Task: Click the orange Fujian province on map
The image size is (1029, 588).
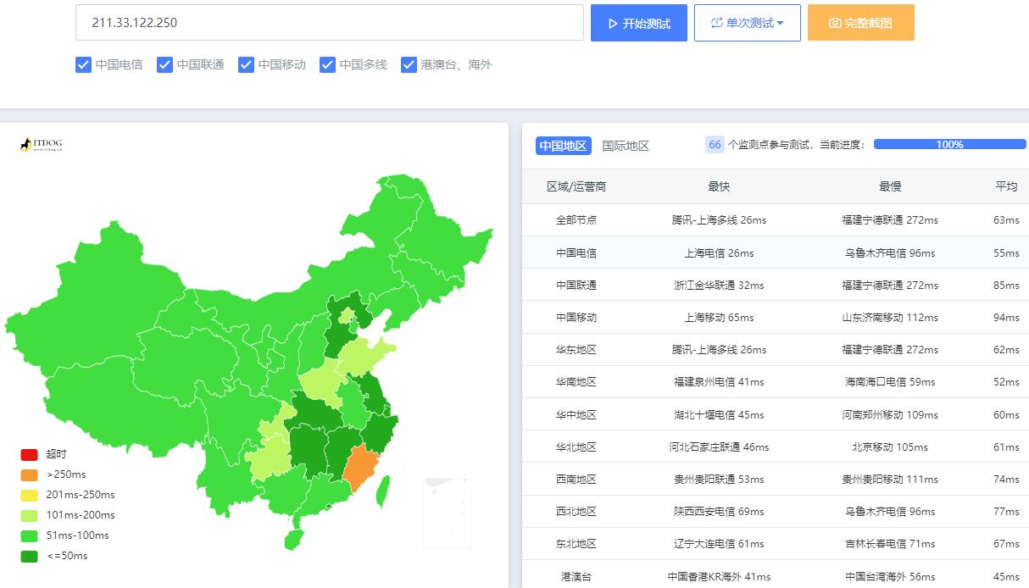Action: click(x=363, y=468)
